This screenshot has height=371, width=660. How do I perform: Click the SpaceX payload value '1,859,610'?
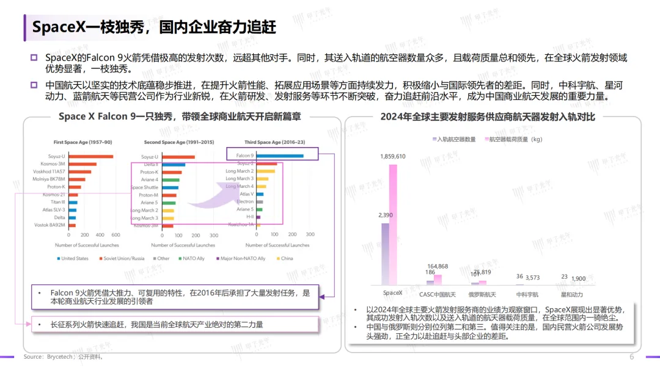click(x=393, y=156)
